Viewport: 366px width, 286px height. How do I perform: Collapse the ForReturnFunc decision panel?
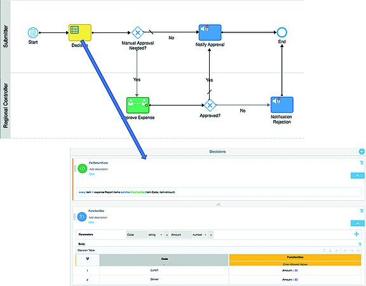pos(357,175)
